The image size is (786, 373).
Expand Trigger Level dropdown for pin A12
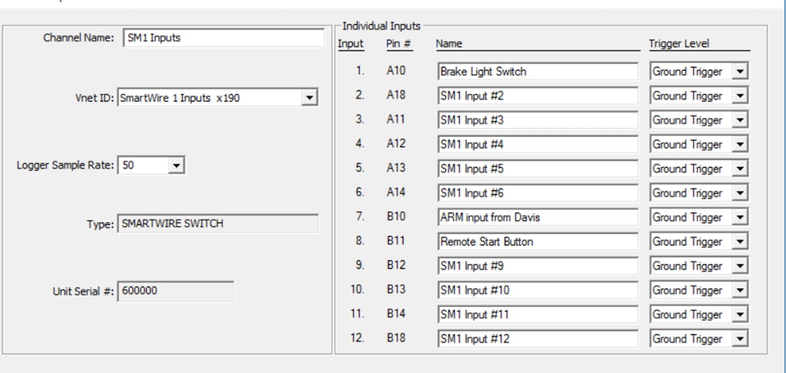pyautogui.click(x=739, y=145)
